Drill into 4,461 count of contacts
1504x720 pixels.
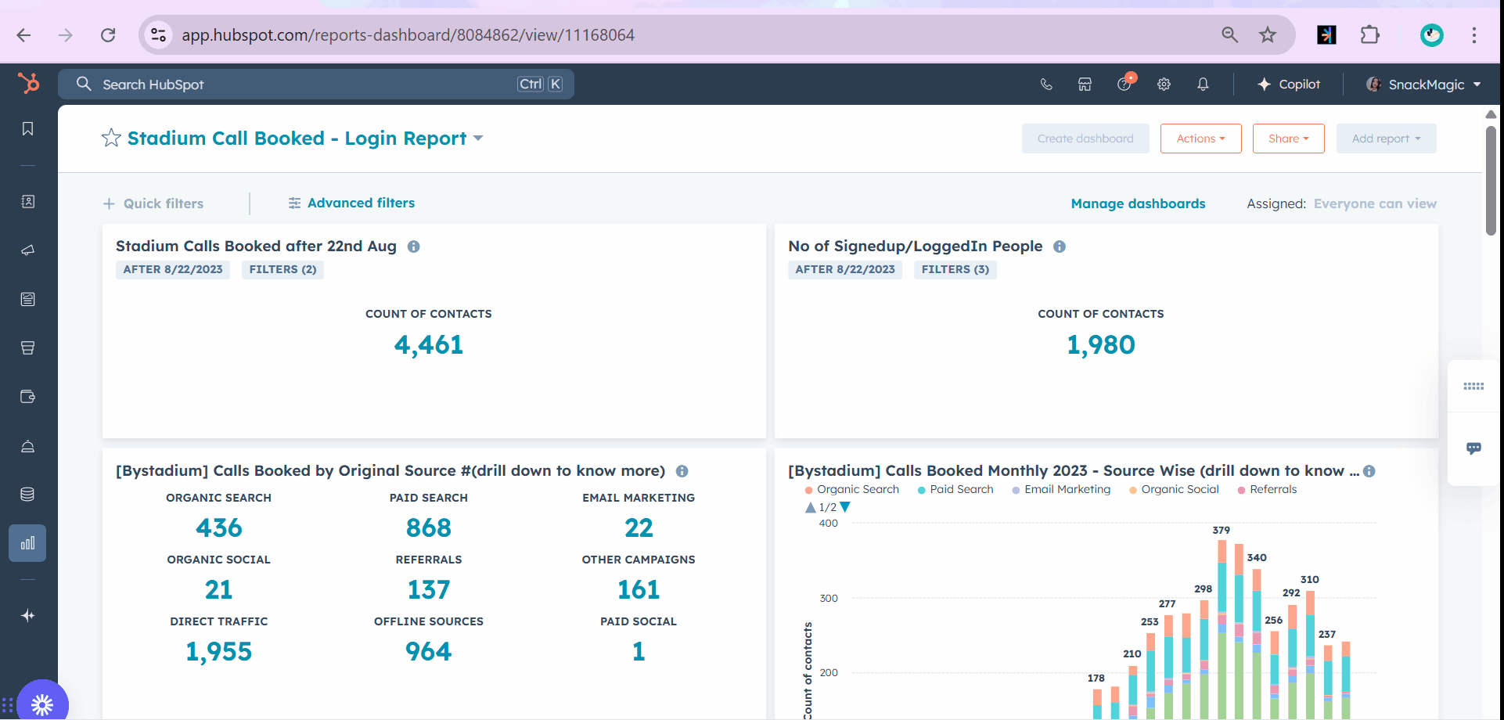pyautogui.click(x=429, y=345)
